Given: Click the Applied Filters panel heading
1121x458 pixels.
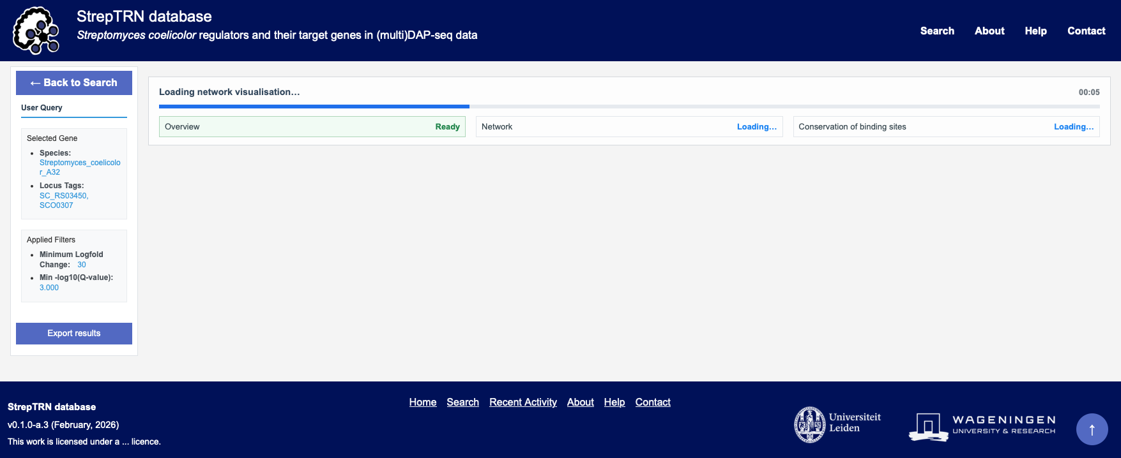Looking at the screenshot, I should tap(51, 240).
